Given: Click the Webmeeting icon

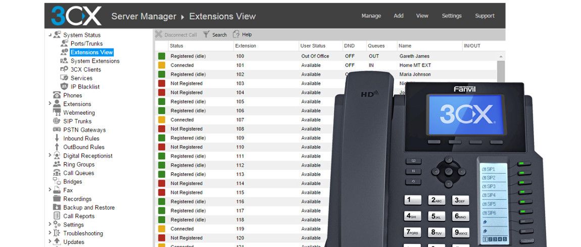Looking at the screenshot, I should (x=57, y=113).
